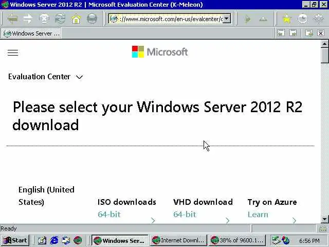
Task: Switch to Internet Downl... taskbar window
Action: tap(178, 240)
